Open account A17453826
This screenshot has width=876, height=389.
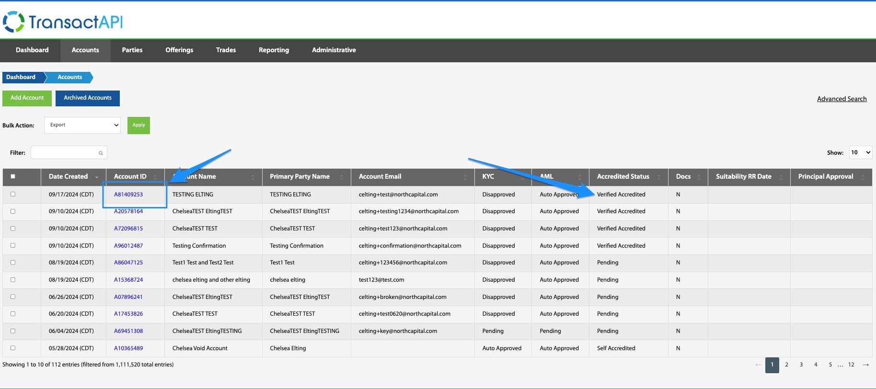pos(128,314)
